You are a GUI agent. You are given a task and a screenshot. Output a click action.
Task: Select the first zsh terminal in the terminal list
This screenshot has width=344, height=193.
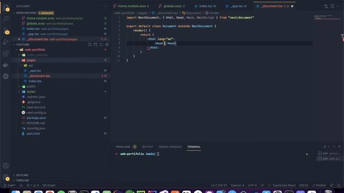click(x=329, y=153)
